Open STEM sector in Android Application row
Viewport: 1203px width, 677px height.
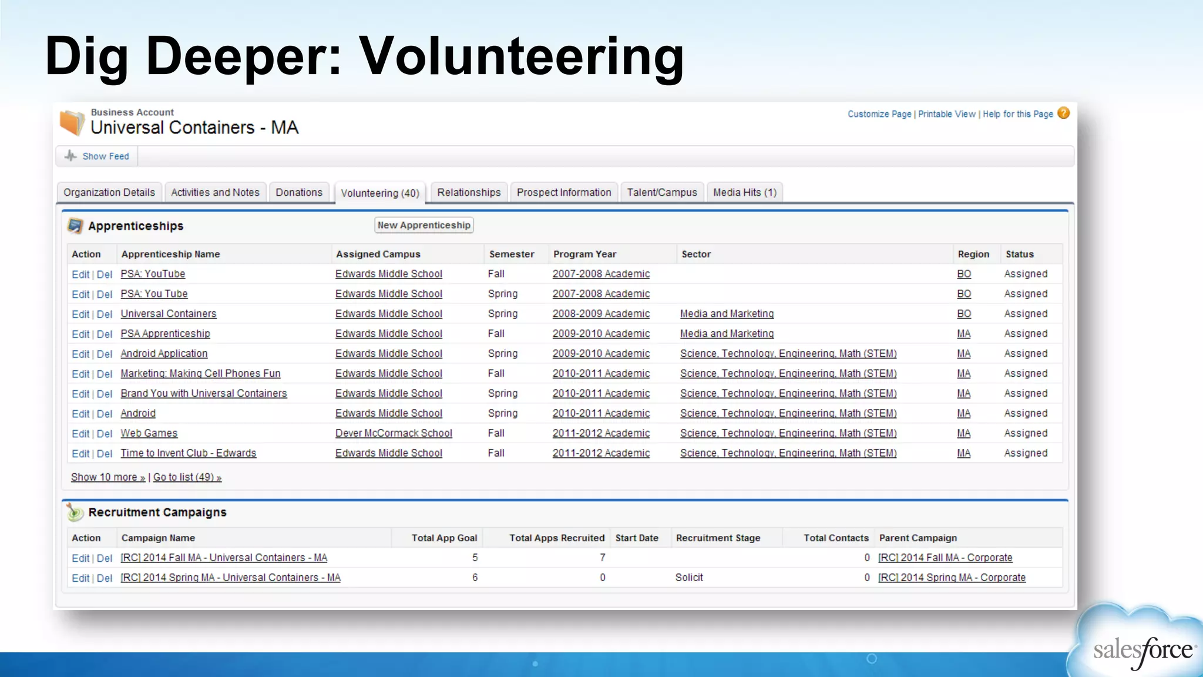pyautogui.click(x=788, y=354)
